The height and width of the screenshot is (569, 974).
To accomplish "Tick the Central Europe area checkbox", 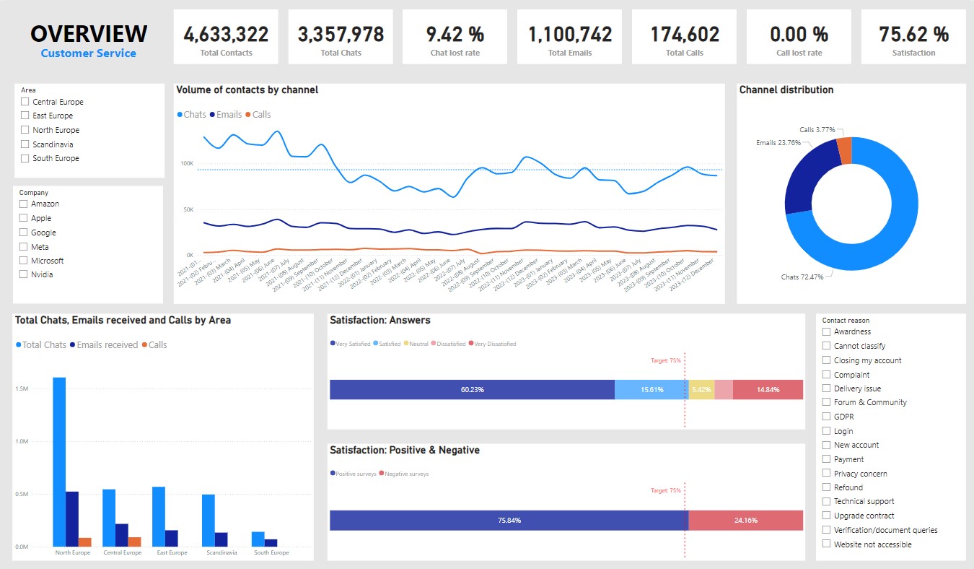I will (x=25, y=102).
